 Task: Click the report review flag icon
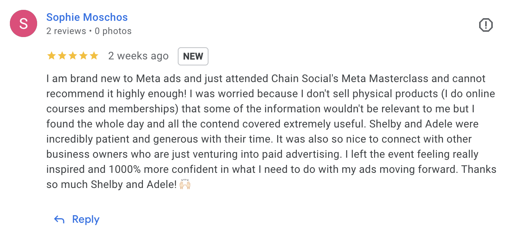coord(486,25)
